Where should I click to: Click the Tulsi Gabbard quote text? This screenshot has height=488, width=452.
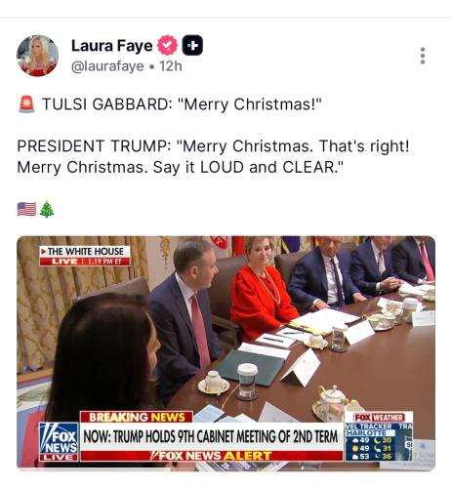[182, 104]
